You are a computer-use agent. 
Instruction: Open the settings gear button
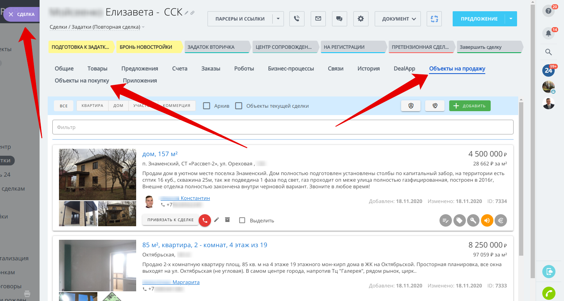361,19
